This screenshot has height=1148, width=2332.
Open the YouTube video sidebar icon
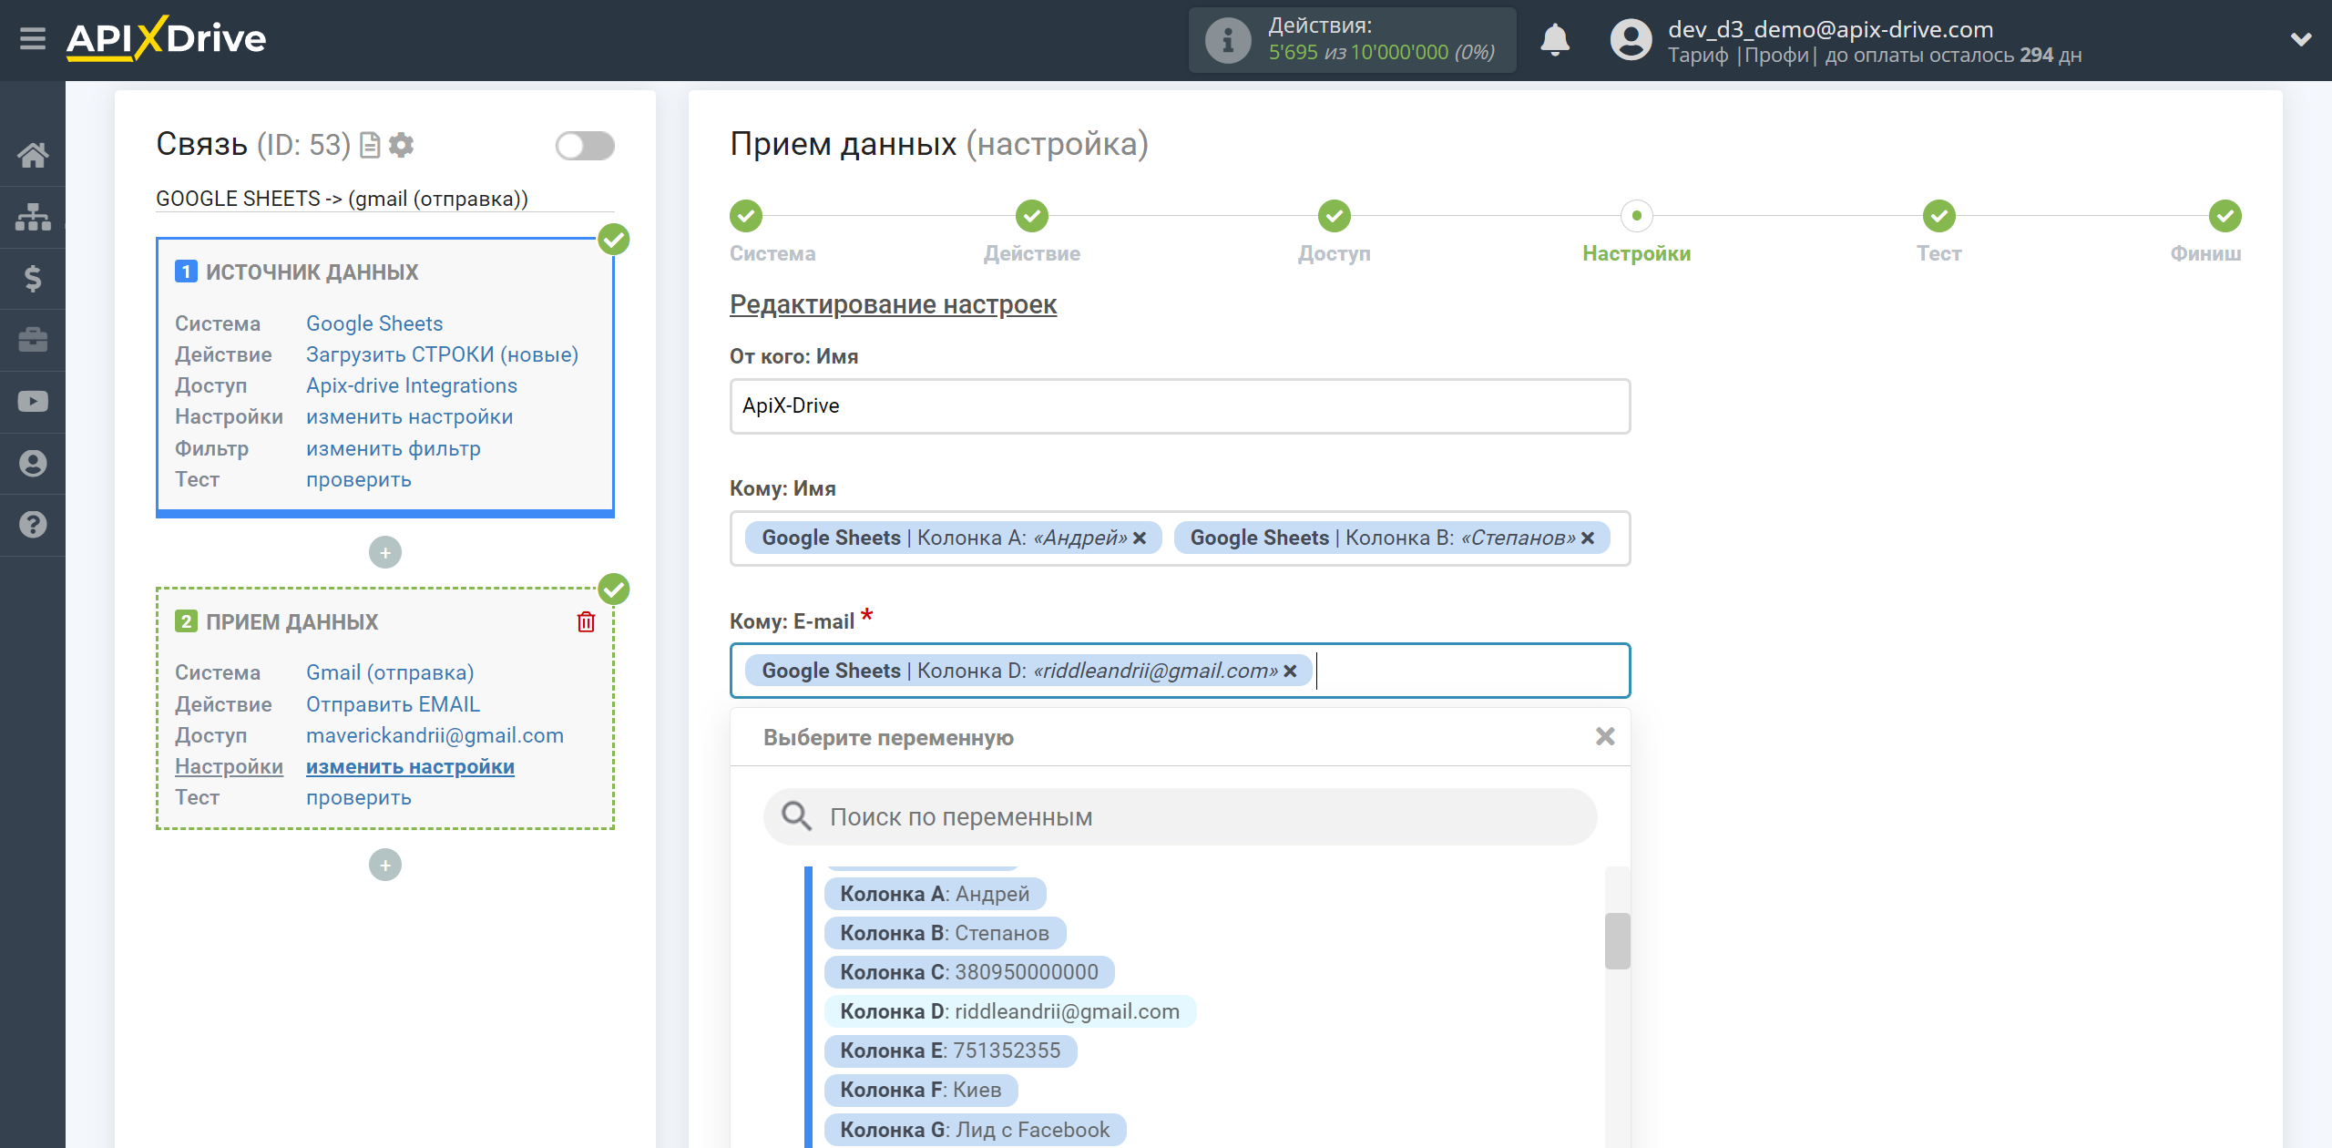(33, 402)
